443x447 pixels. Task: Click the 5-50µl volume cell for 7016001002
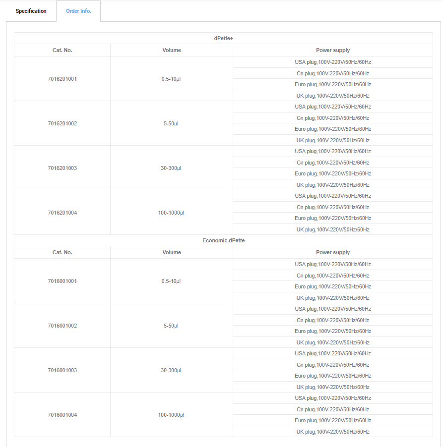pos(171,326)
